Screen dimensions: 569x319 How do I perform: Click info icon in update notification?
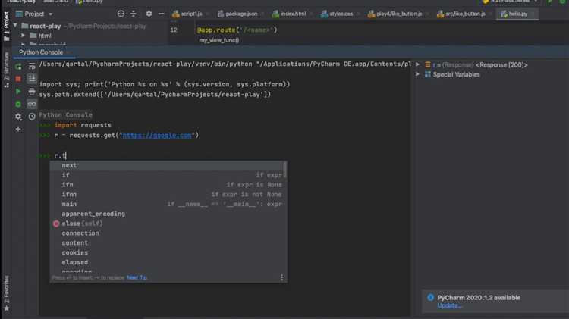(430, 297)
